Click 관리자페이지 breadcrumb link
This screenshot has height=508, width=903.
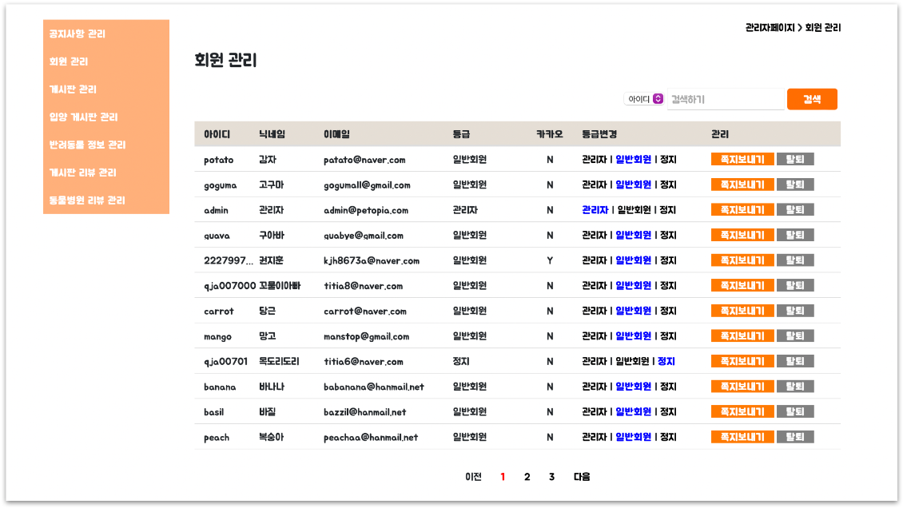[770, 28]
